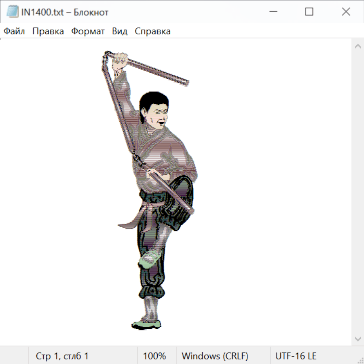The width and height of the screenshot is (364, 364).
Task: Click the UTF-16 LE encoding label
Action: [296, 356]
